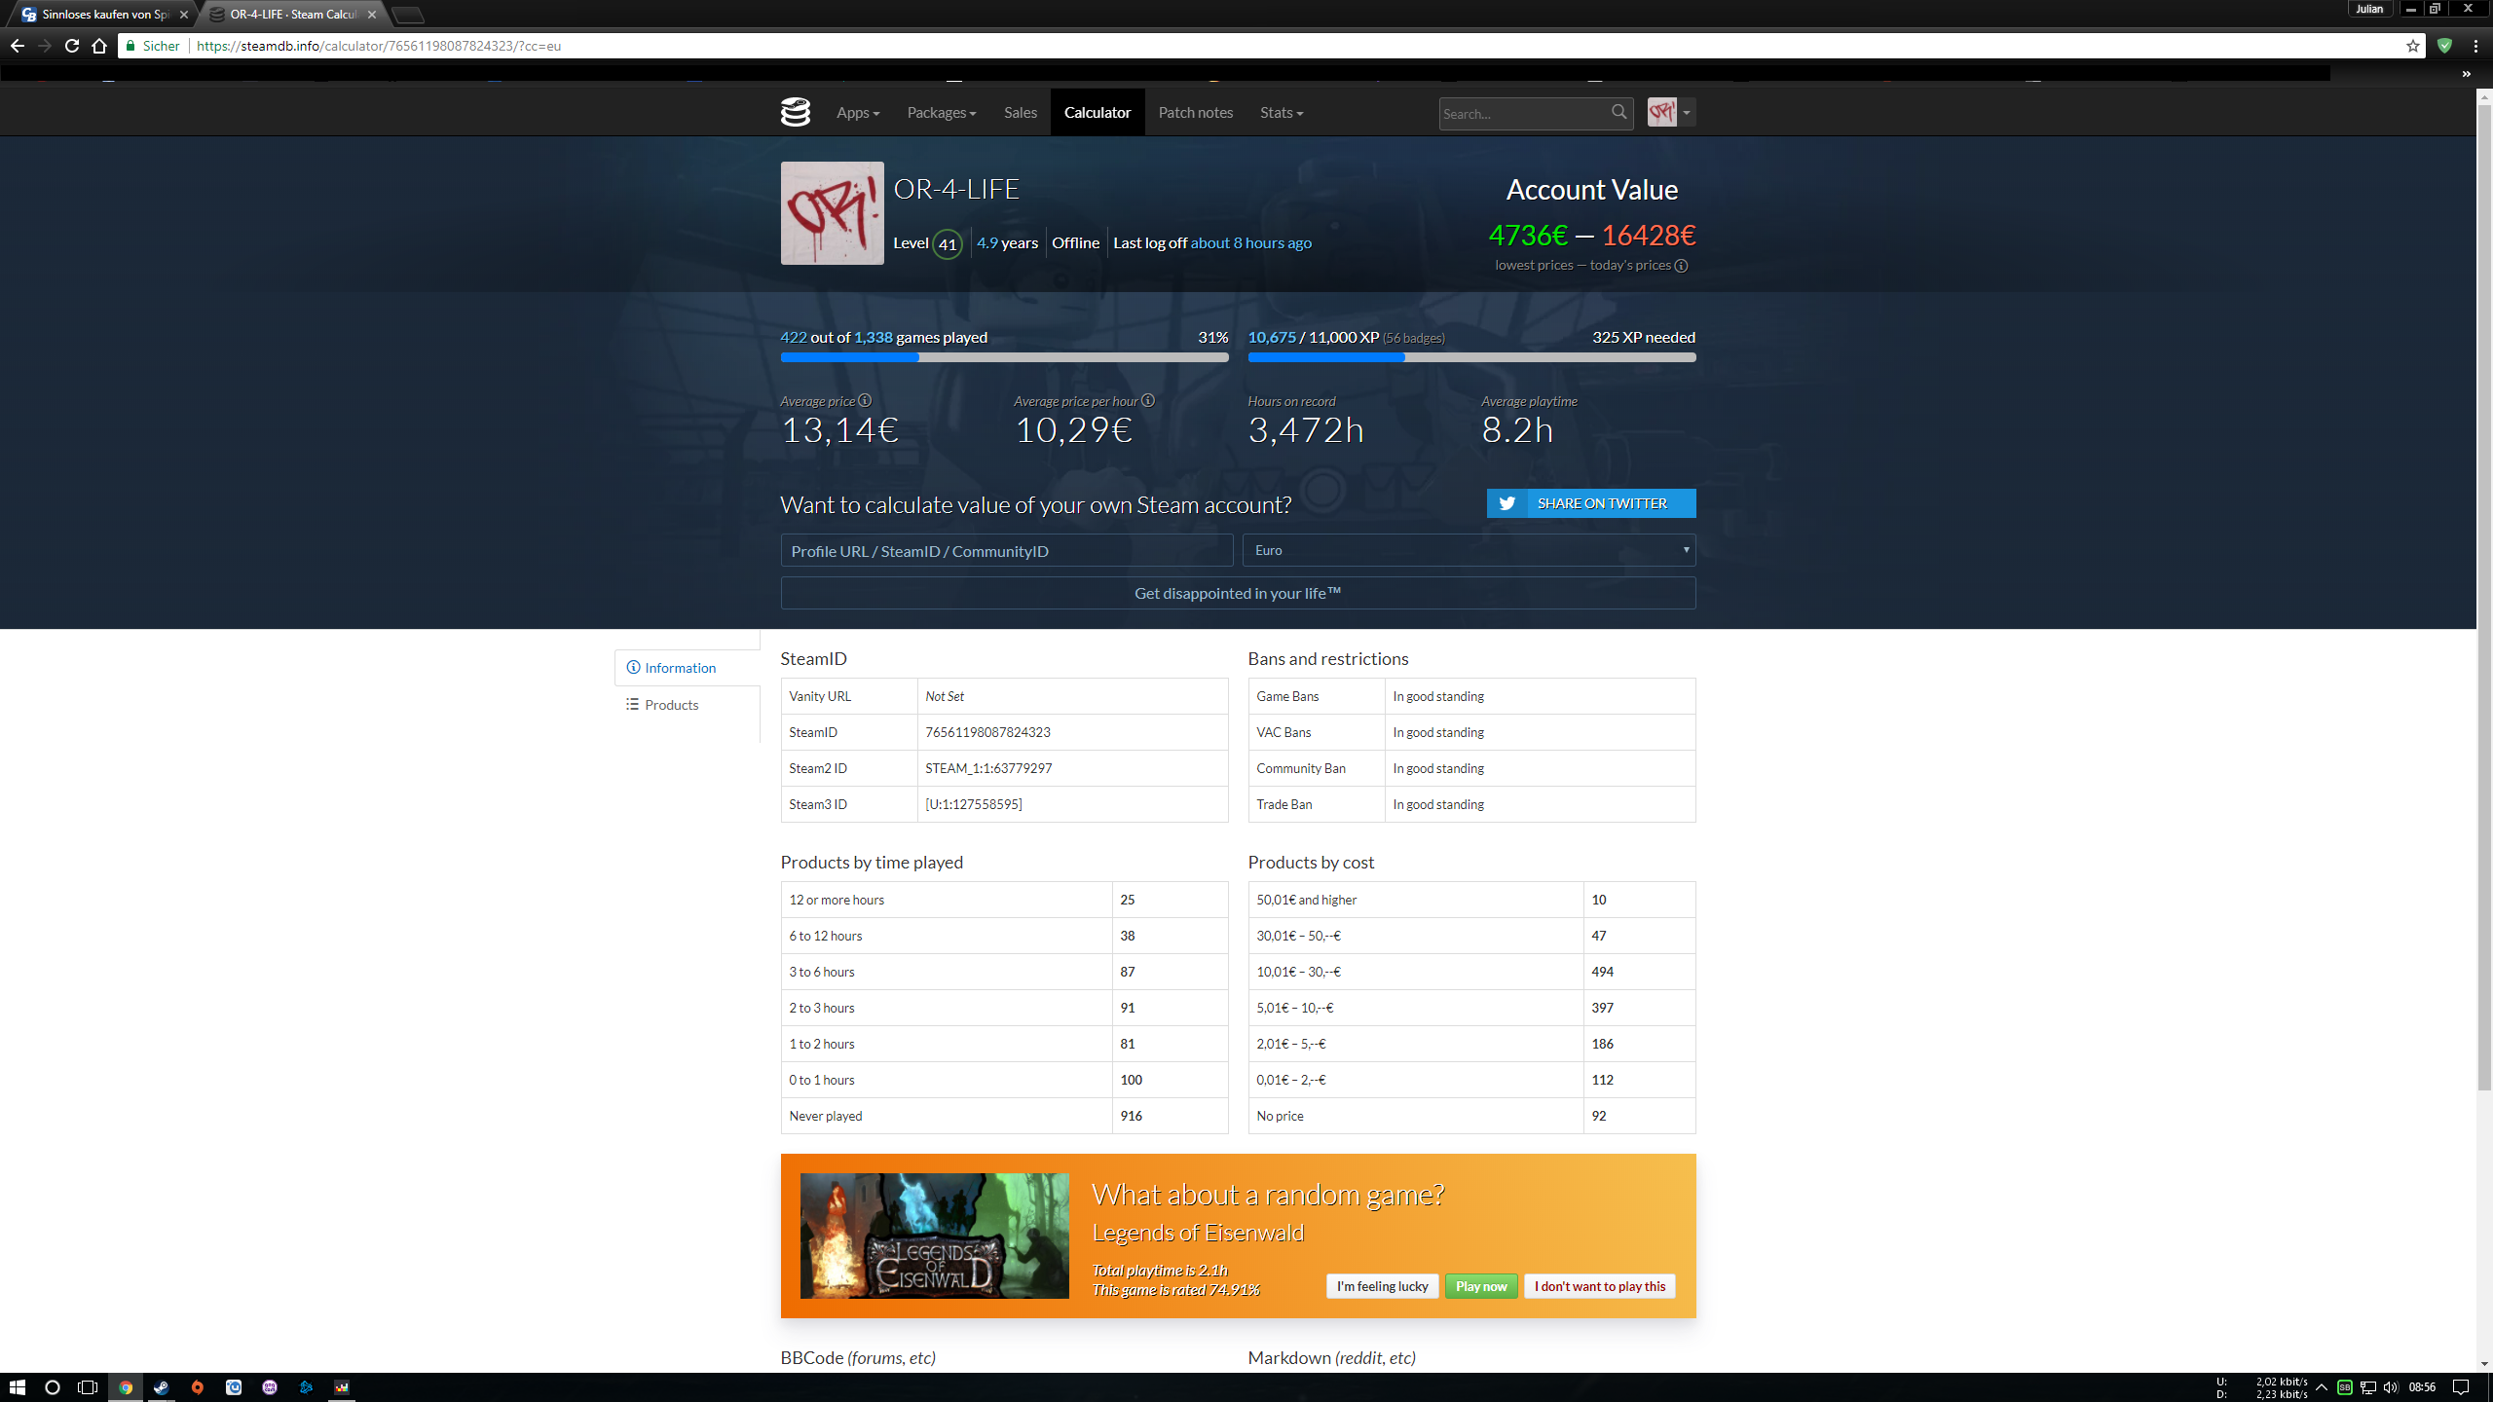Open the Steam3 ID link [U:1:127558595]

974,804
